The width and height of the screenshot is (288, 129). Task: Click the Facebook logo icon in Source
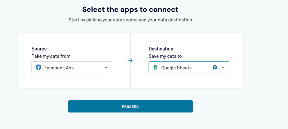tap(39, 68)
